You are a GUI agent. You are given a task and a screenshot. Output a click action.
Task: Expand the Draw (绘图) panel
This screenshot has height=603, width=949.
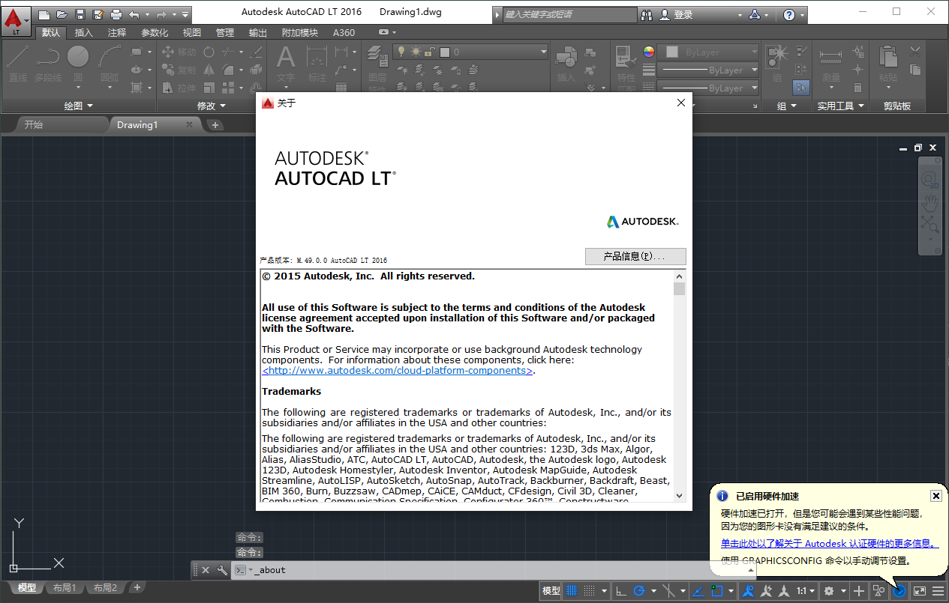coord(78,106)
